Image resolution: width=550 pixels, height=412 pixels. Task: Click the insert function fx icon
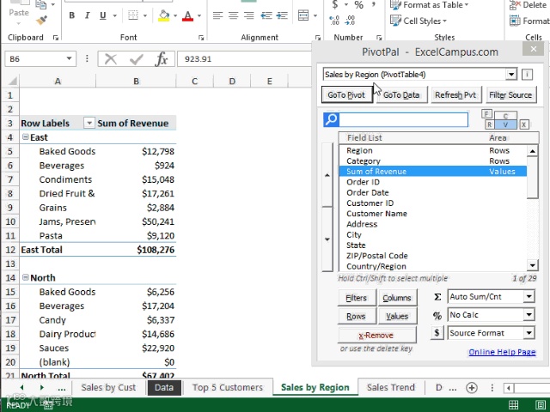coord(162,59)
